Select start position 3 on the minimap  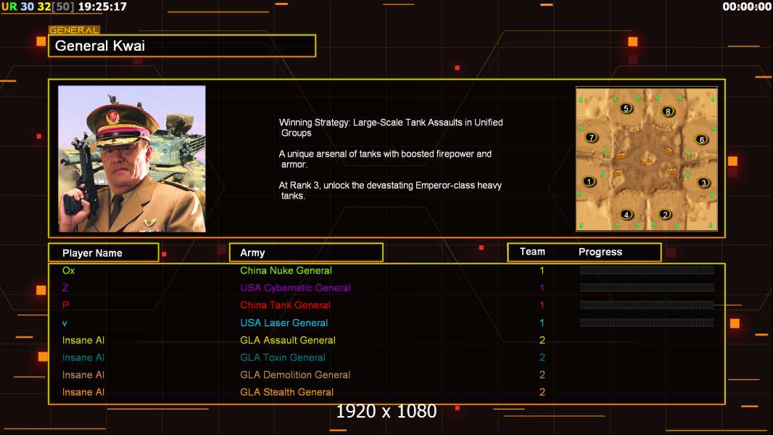click(x=703, y=182)
